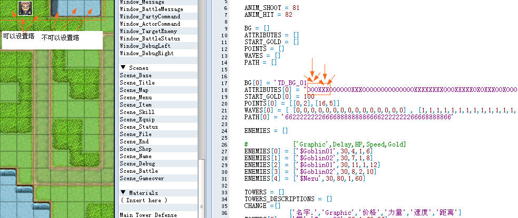Click line number 18 in gutter
Screen dimensions: 518x218
(224, 90)
